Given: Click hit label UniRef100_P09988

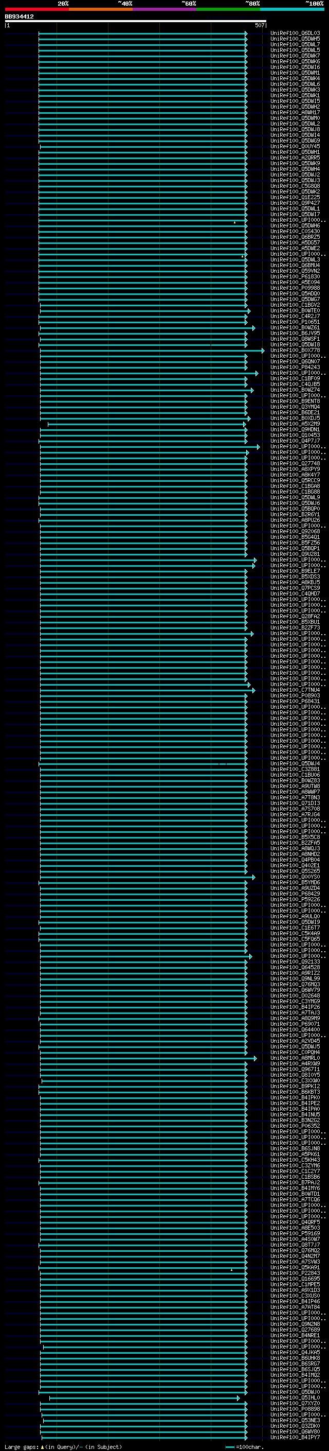Looking at the screenshot, I should click(295, 288).
